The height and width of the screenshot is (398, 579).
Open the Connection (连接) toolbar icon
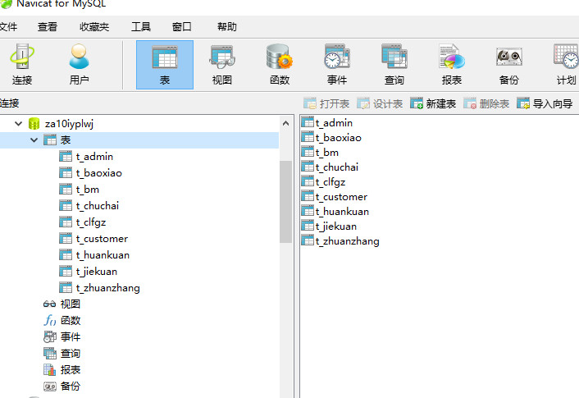[22, 65]
